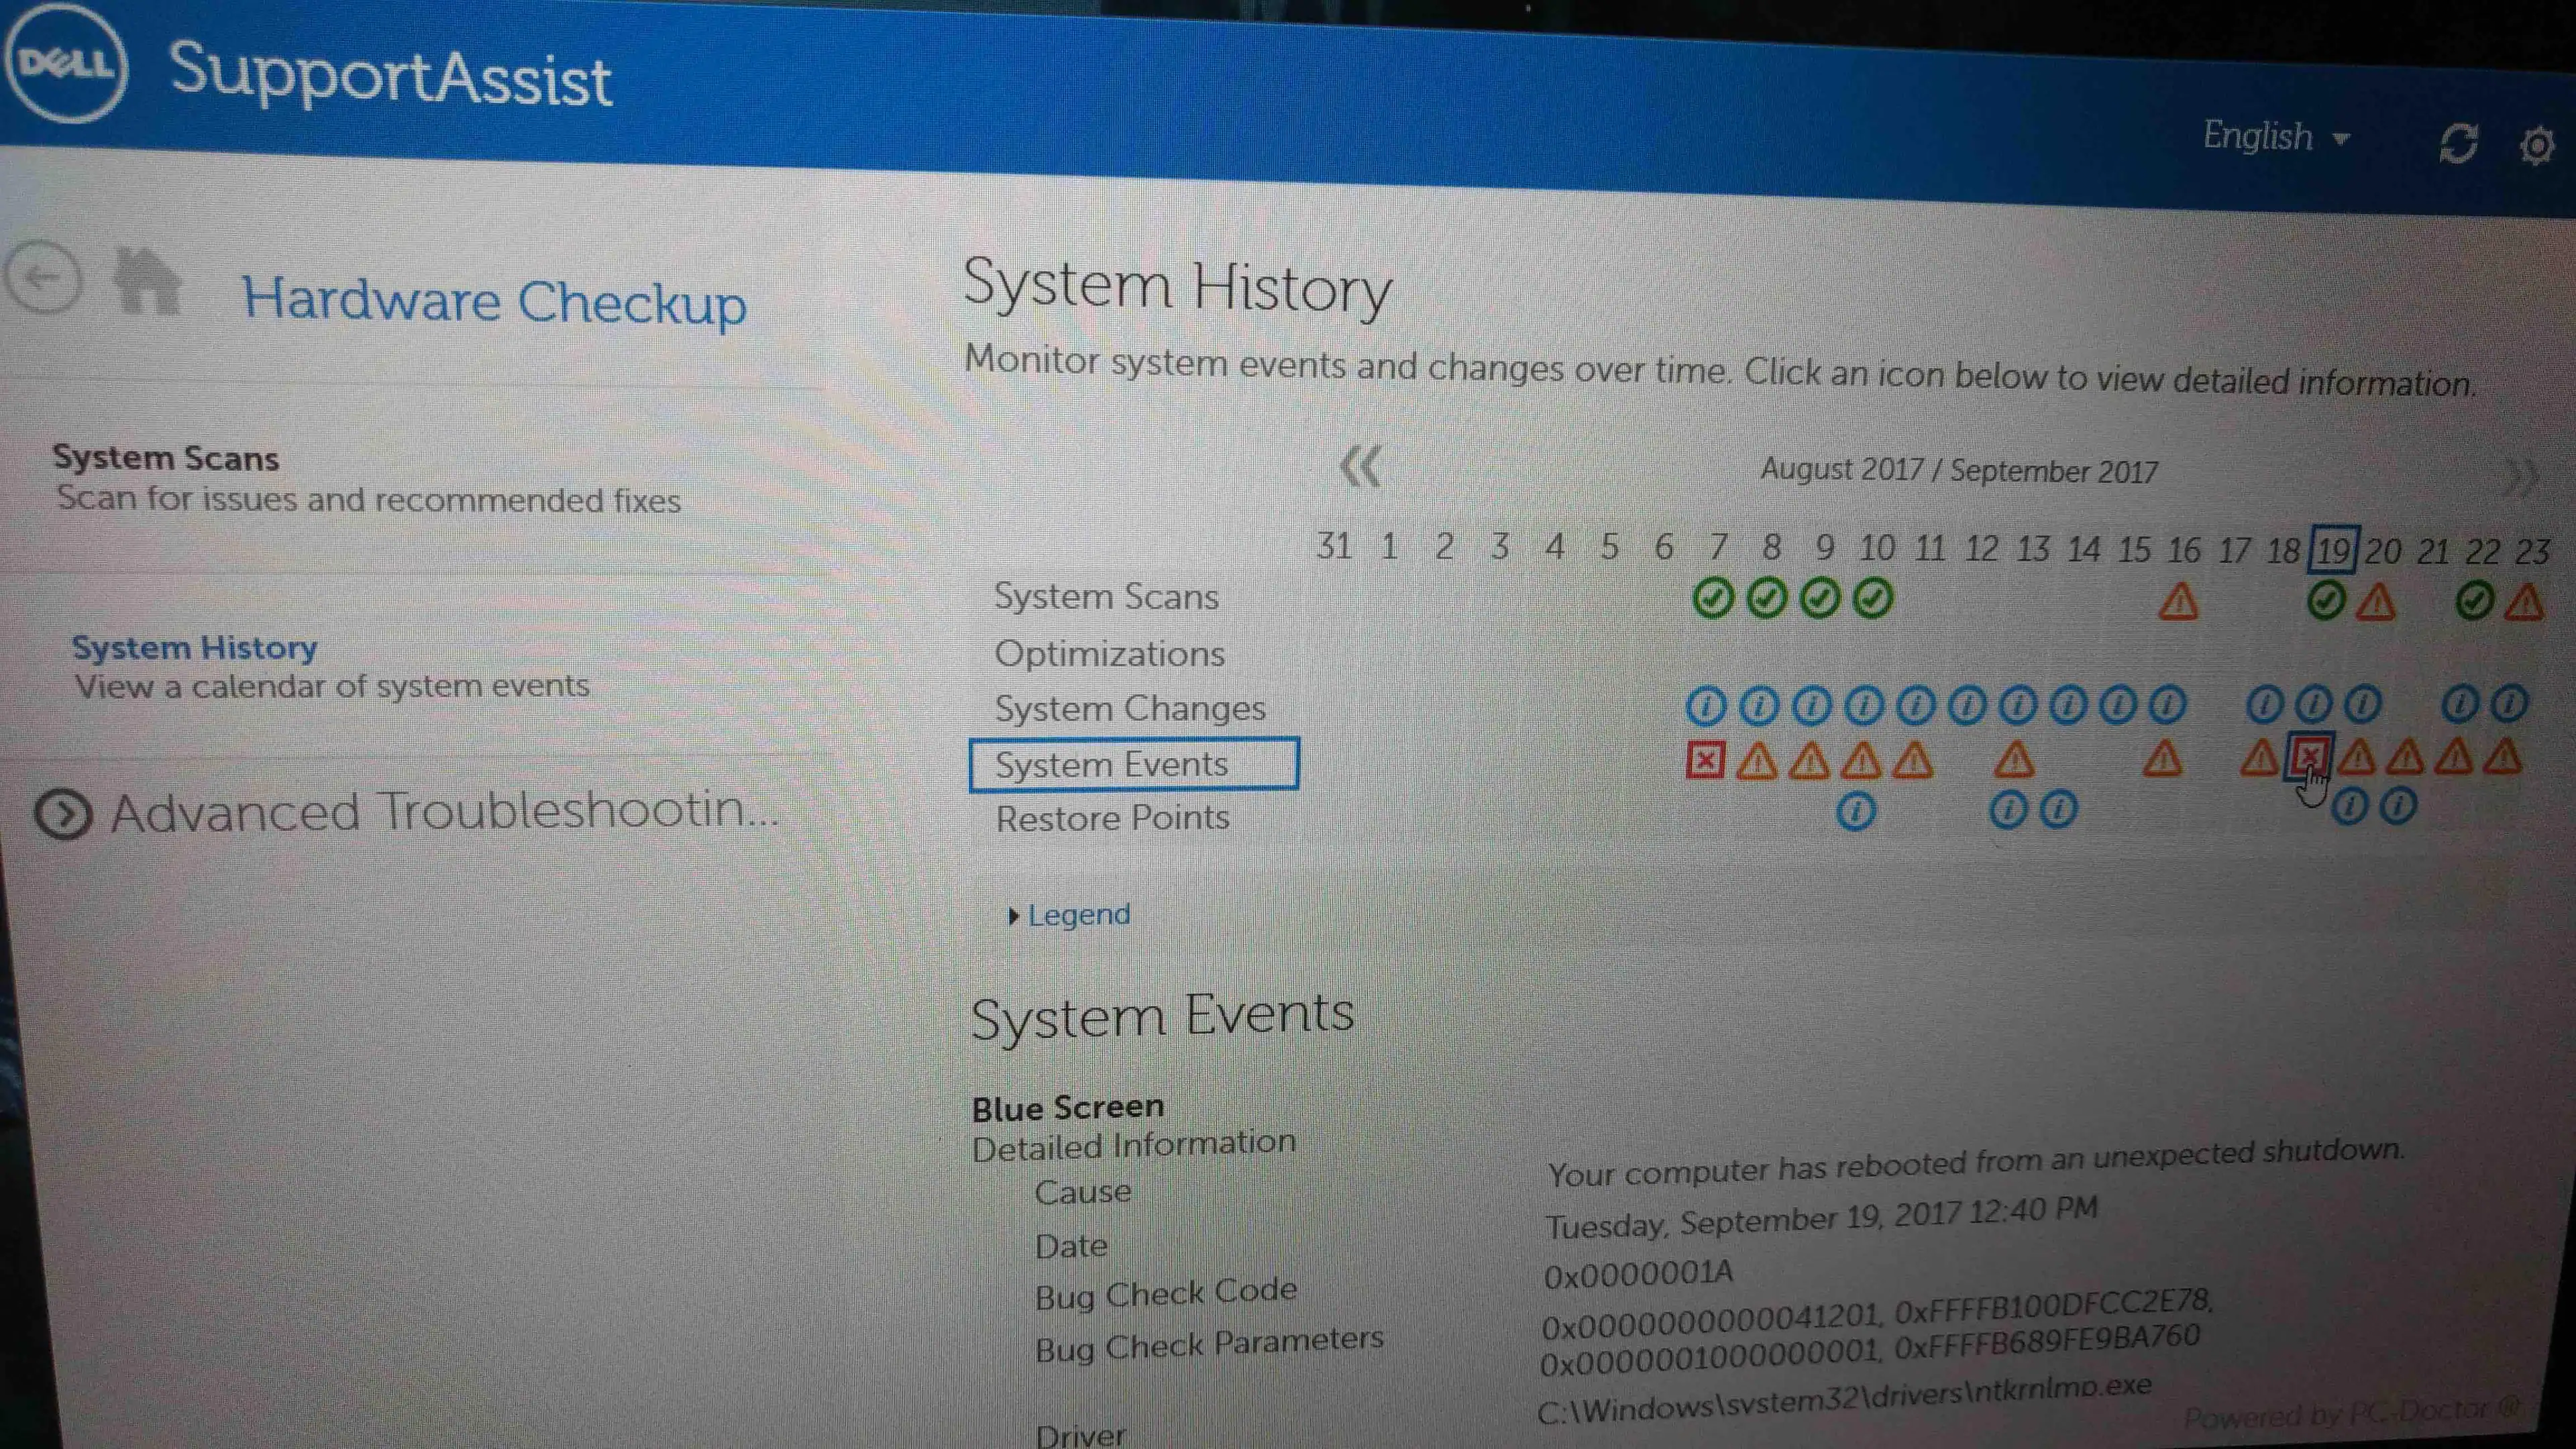Select System History in left menu
2576x1449 pixels.
coord(195,647)
